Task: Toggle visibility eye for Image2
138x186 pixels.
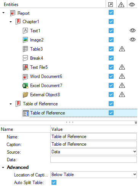Action: point(133,40)
